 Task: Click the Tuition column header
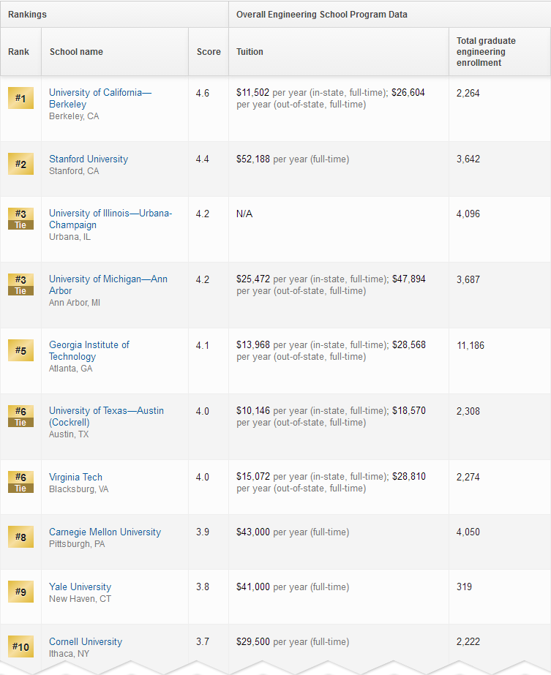pyautogui.click(x=250, y=52)
